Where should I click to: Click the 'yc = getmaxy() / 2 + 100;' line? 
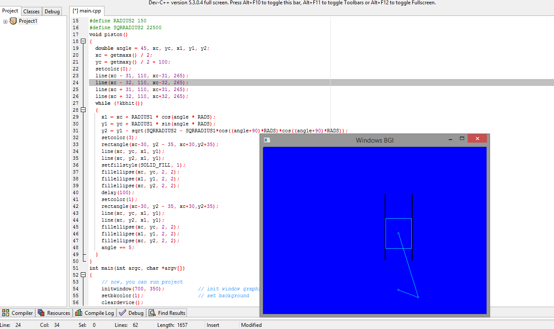tap(133, 62)
